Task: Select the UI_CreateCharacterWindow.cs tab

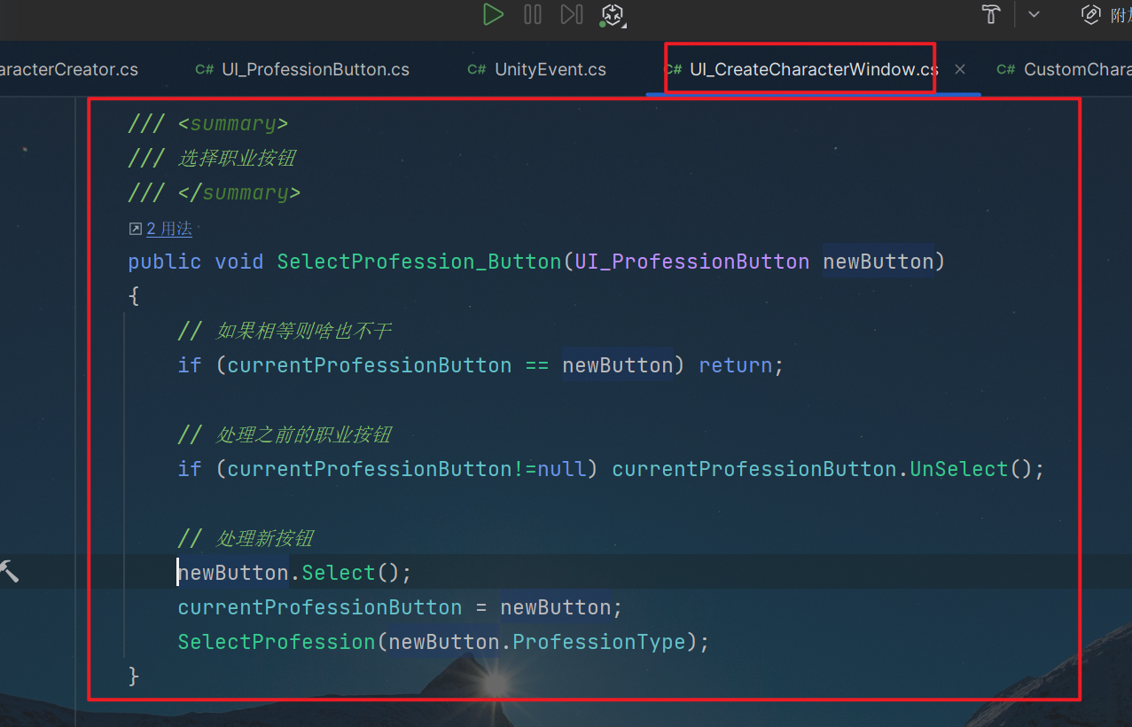Action: tap(813, 69)
